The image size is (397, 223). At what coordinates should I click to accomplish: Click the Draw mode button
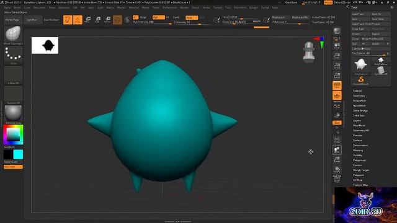point(78,20)
